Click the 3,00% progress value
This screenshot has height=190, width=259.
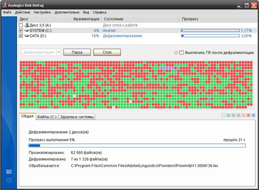246,36
